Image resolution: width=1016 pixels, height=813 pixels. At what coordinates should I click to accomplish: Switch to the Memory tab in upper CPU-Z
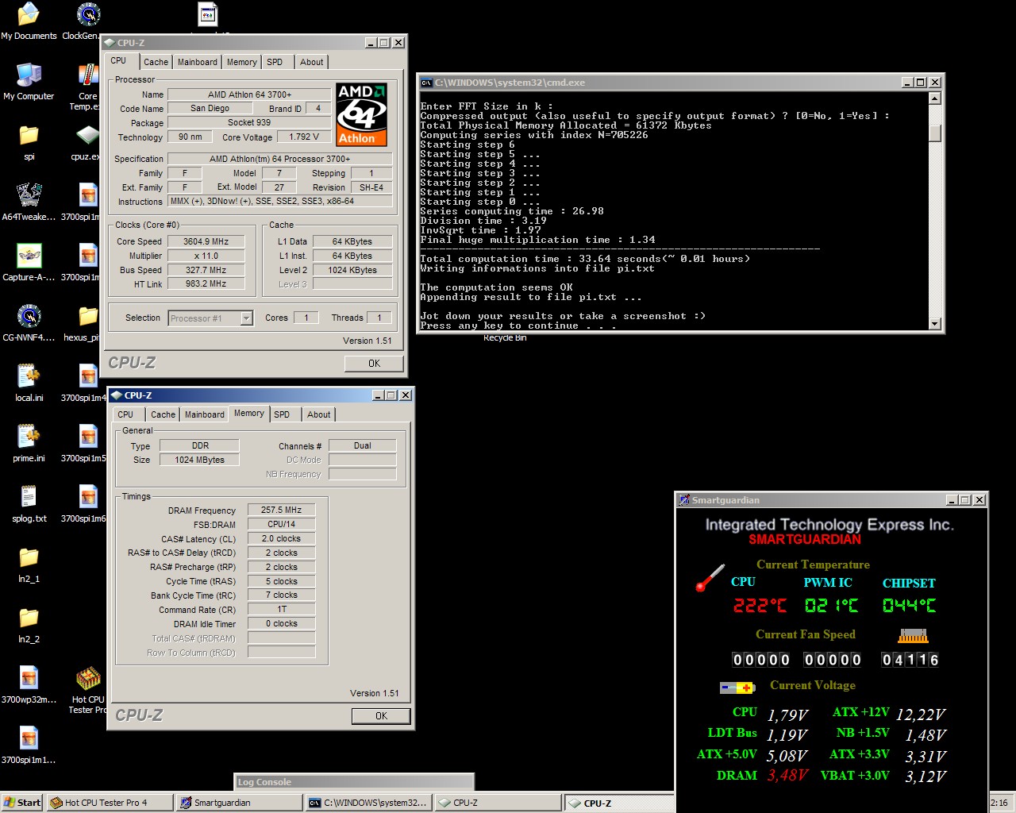coord(241,62)
